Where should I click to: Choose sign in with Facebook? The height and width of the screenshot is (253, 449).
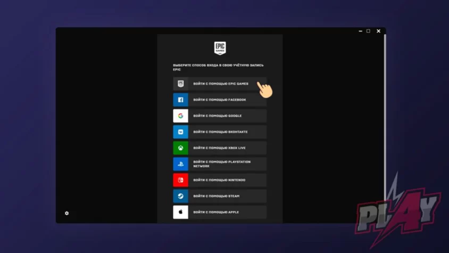(220, 100)
